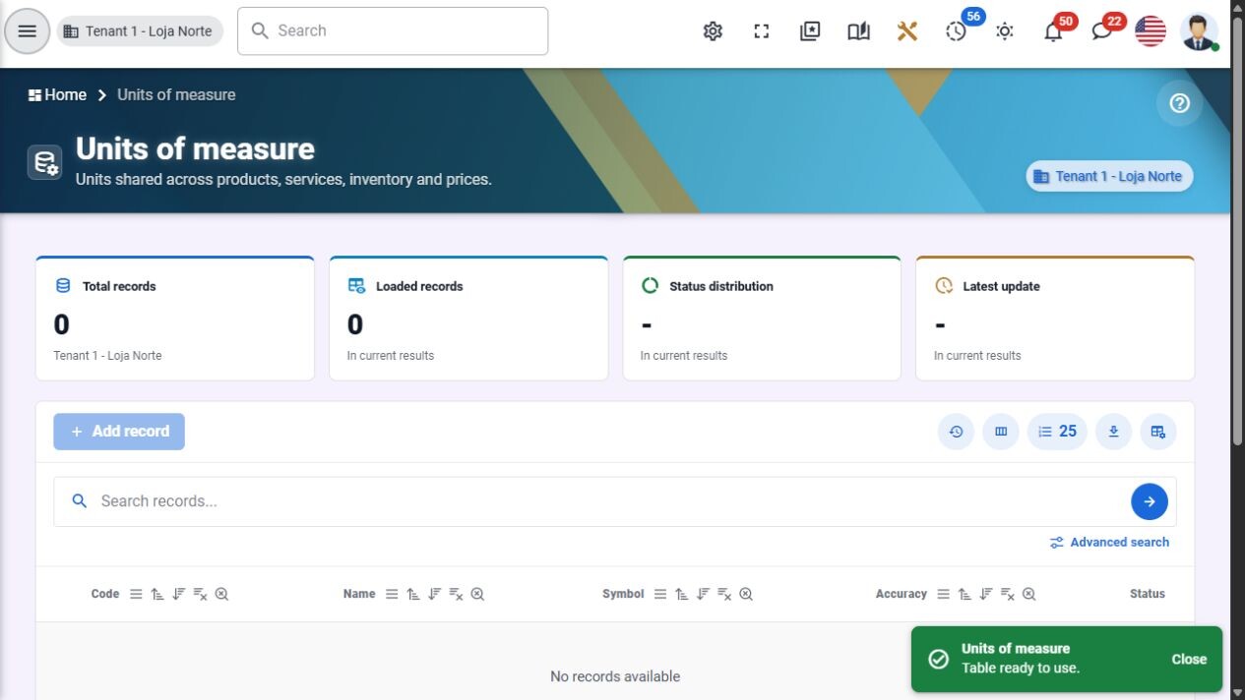Image resolution: width=1245 pixels, height=700 pixels.
Task: Open the table settings icon
Action: tap(1158, 432)
